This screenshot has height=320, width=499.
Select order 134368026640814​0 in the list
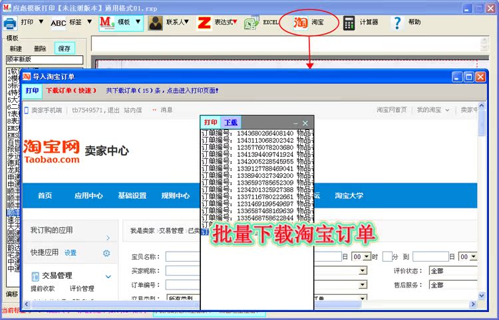(257, 133)
